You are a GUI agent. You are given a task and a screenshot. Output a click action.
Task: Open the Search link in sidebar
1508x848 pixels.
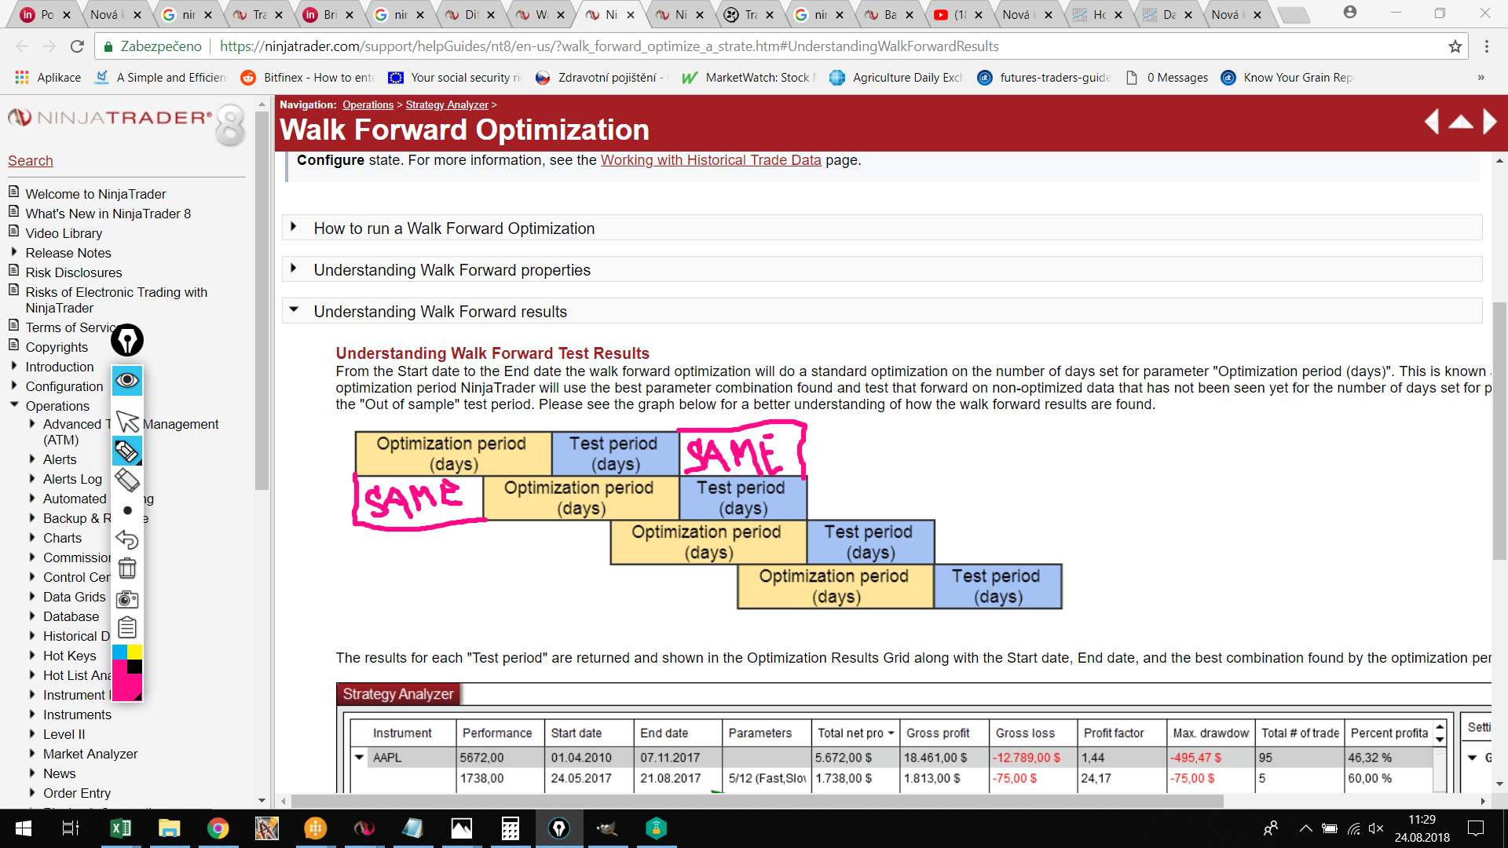pos(31,161)
